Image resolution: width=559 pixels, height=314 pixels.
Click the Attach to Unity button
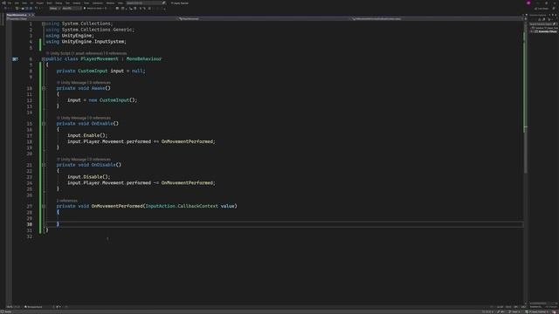coord(94,8)
